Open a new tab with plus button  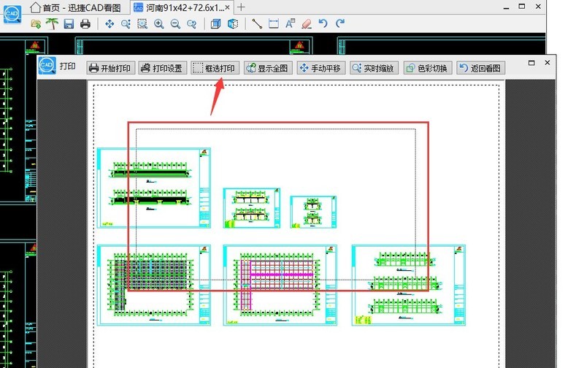242,7
